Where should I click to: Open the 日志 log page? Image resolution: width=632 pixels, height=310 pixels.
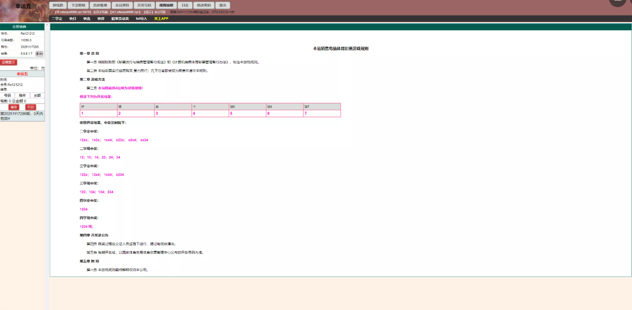click(x=185, y=5)
